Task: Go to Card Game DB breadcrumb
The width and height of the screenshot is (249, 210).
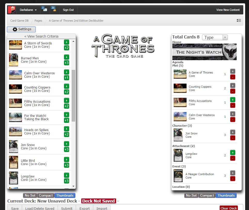Action: (x=19, y=21)
